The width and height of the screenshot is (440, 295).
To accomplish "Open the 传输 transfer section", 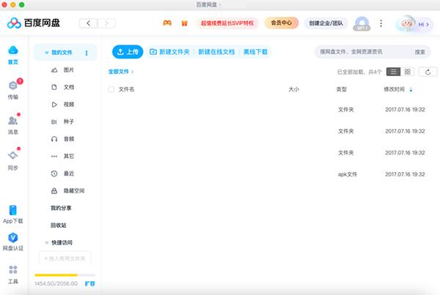I will 13,89.
